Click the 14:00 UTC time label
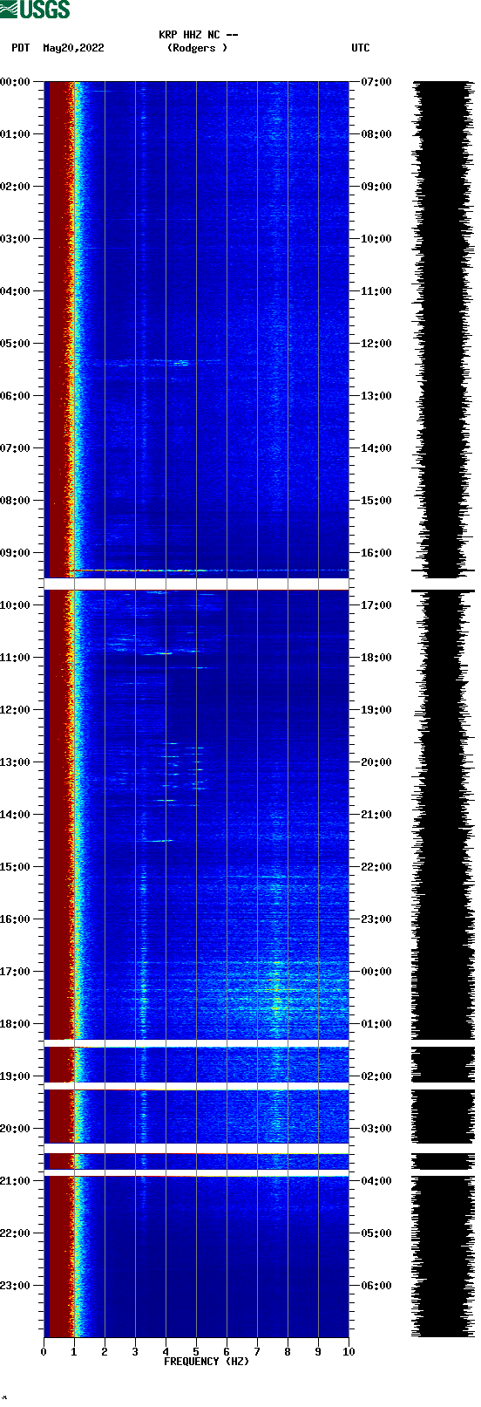 coord(376,448)
